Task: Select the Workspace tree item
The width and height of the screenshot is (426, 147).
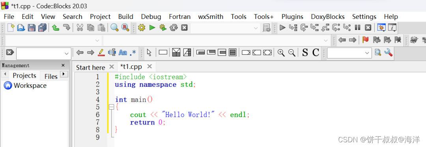Action: (30, 86)
